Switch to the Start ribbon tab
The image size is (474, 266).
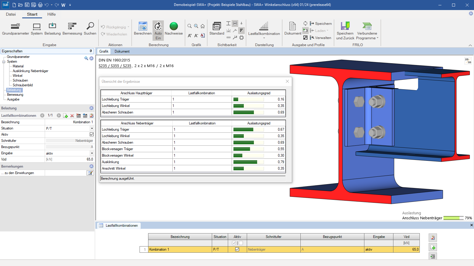pyautogui.click(x=32, y=14)
